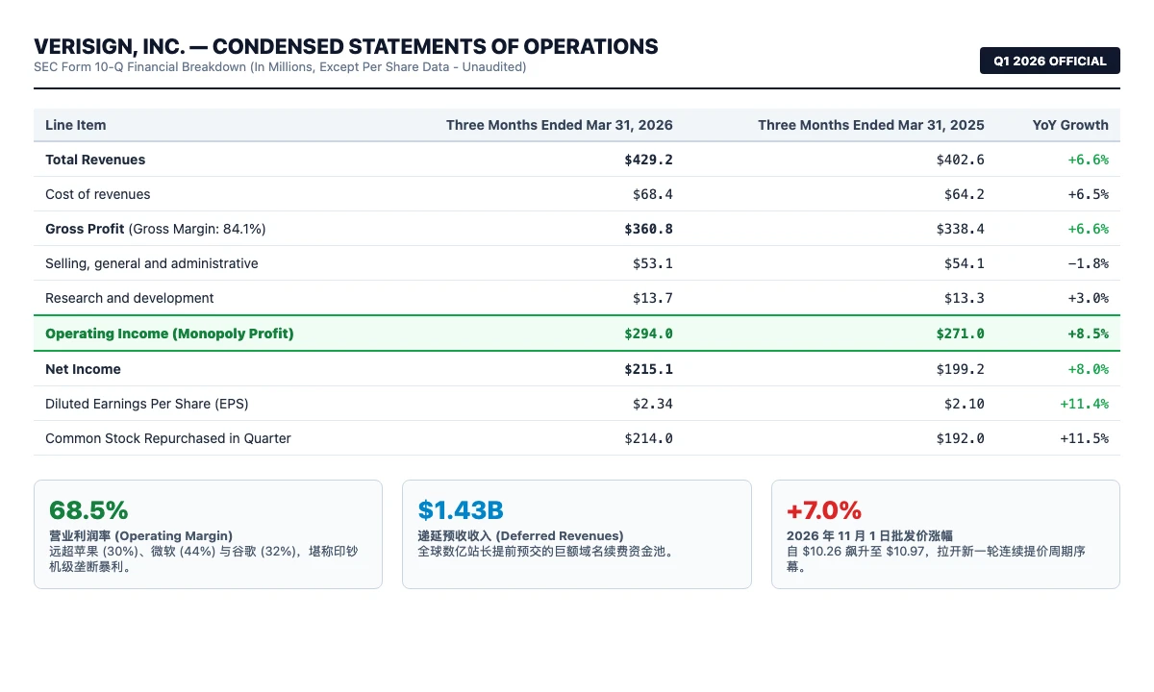
Task: Click the YoY Growth column header
Action: pyautogui.click(x=1070, y=125)
